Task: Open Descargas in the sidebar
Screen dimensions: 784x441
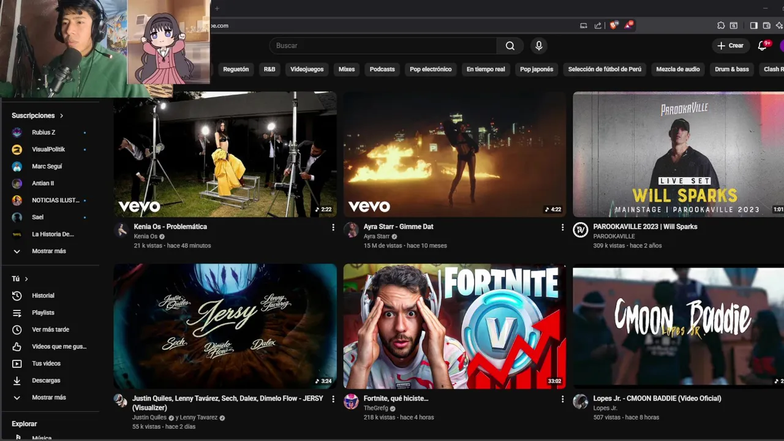Action: pos(49,380)
